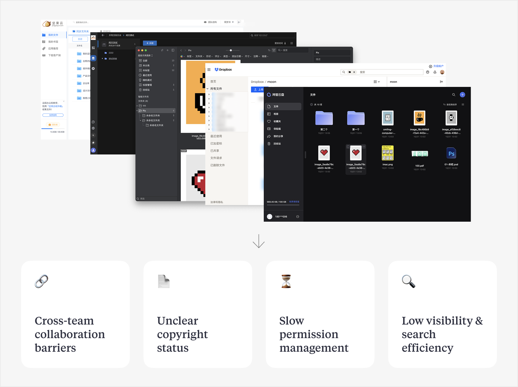
Task: Open the 保险箱 safe in 阿里云盘
Action: point(277,129)
